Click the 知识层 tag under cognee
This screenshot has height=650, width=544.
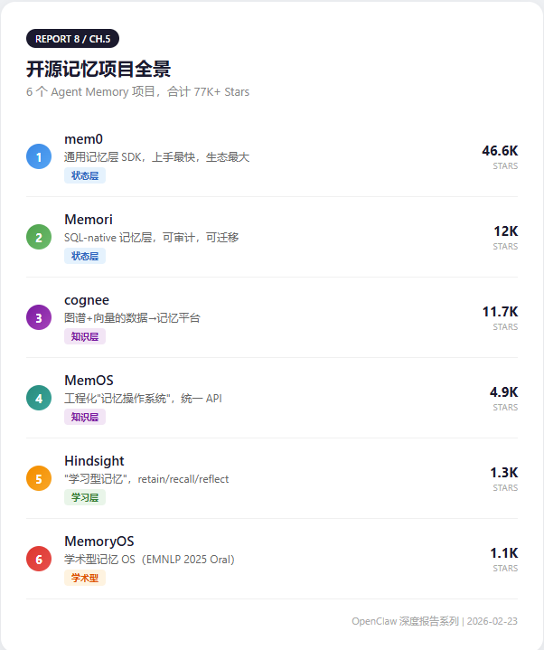tap(85, 336)
